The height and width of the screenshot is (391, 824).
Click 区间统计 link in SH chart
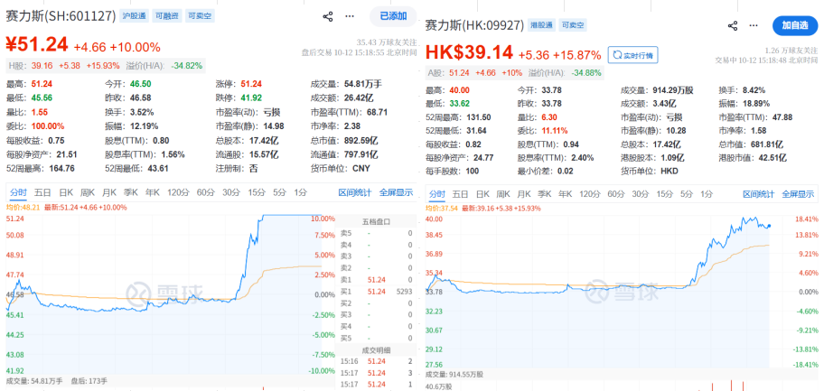355,193
